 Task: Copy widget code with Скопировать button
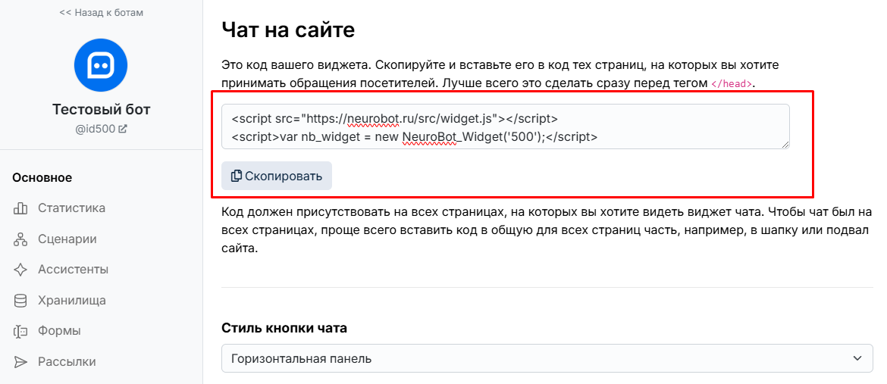point(277,176)
